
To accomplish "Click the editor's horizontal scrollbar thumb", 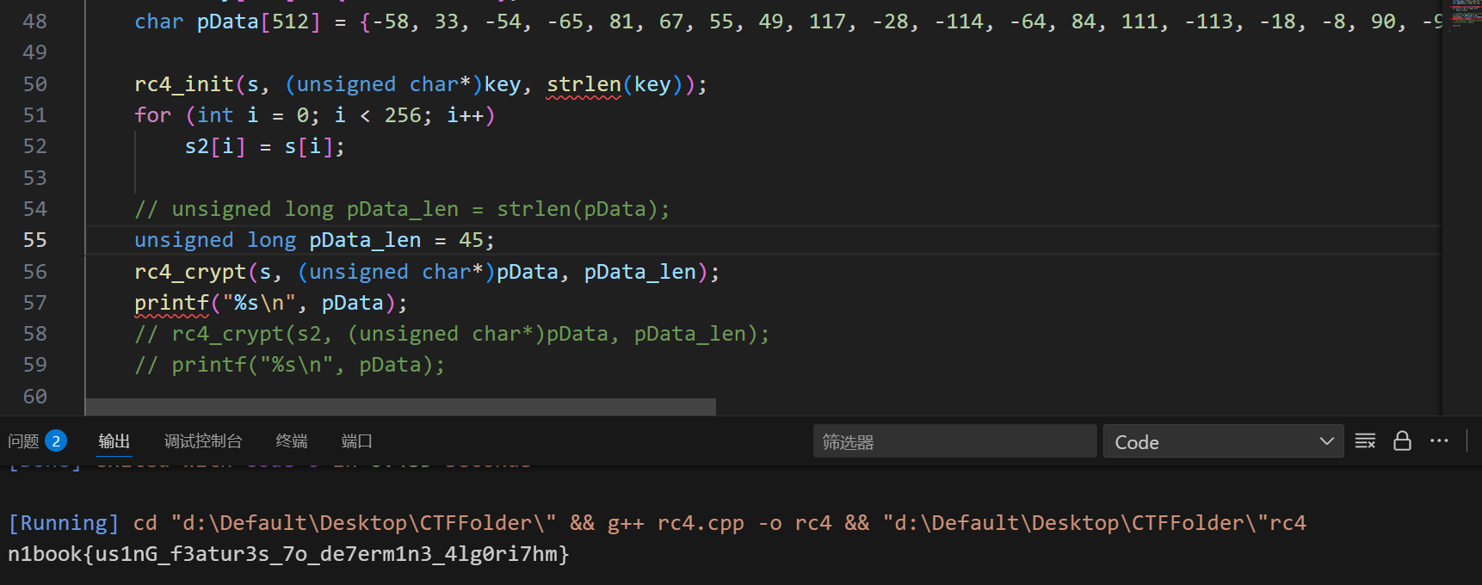I will coord(400,406).
